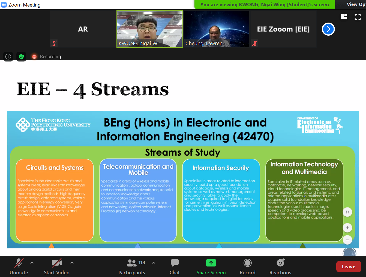Select KWONG, Ngai Wing video thumbnail
This screenshot has height=277, width=366.
[x=150, y=29]
